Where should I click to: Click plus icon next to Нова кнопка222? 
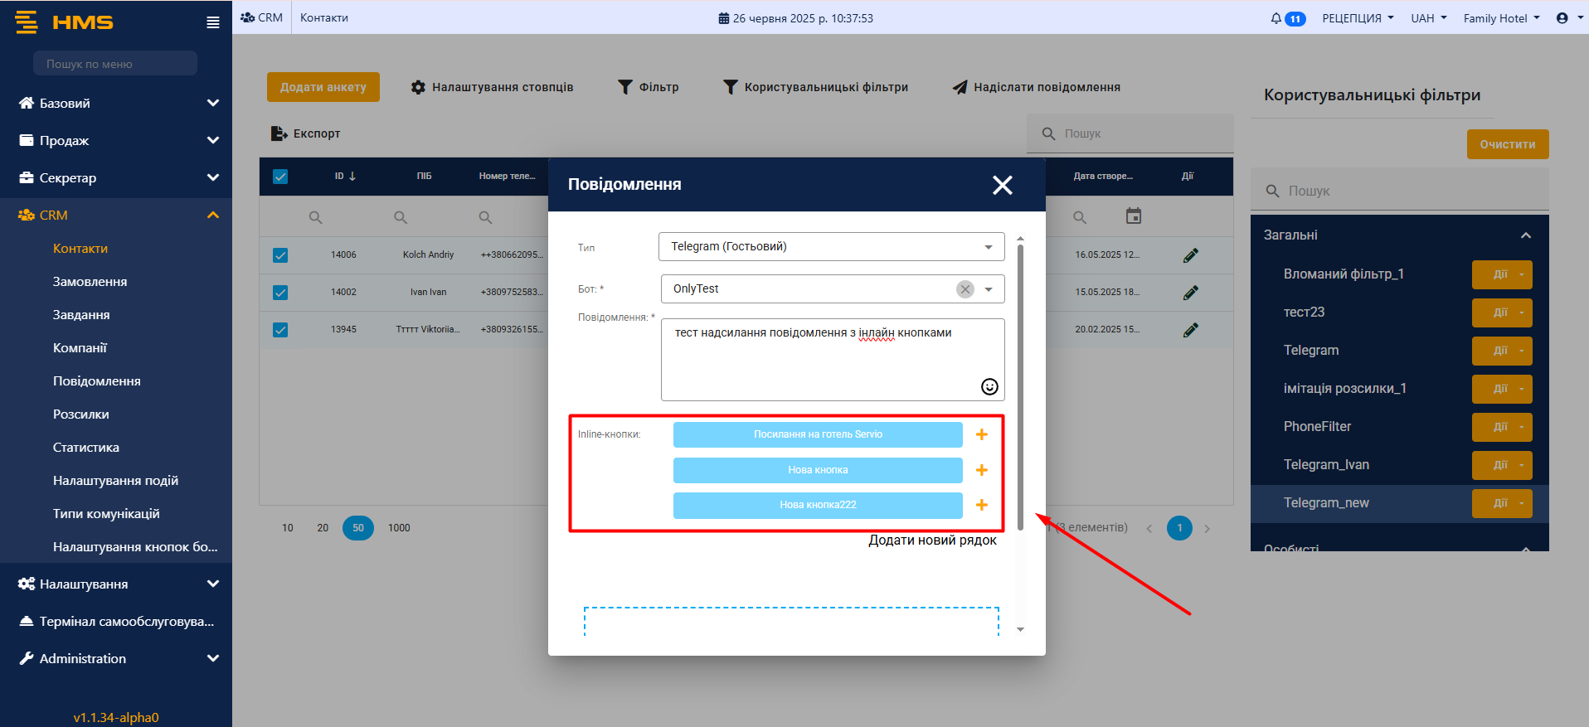[x=982, y=505]
